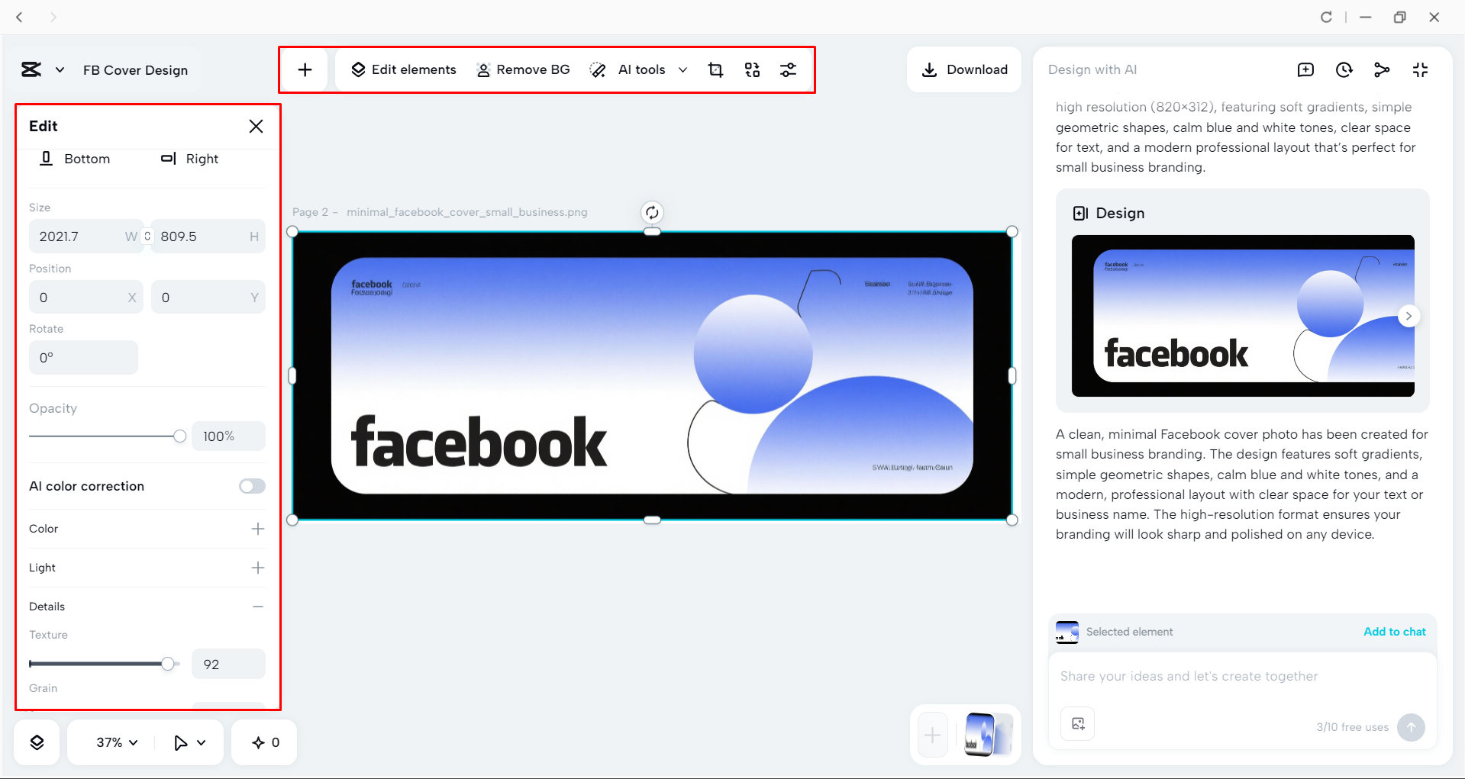Viewport: 1465px width, 779px height.
Task: Expand the AI tools chevron
Action: pyautogui.click(x=682, y=69)
